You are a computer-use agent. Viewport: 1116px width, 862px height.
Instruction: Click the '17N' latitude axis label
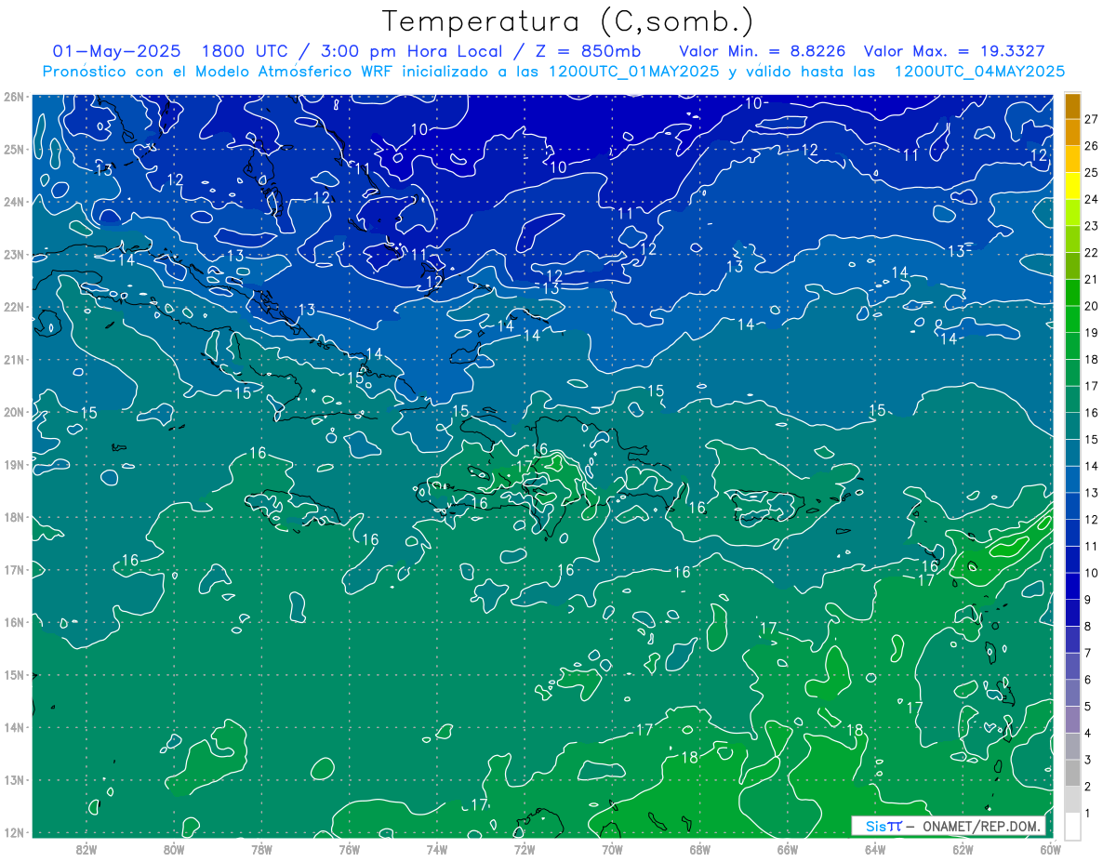pyautogui.click(x=13, y=569)
